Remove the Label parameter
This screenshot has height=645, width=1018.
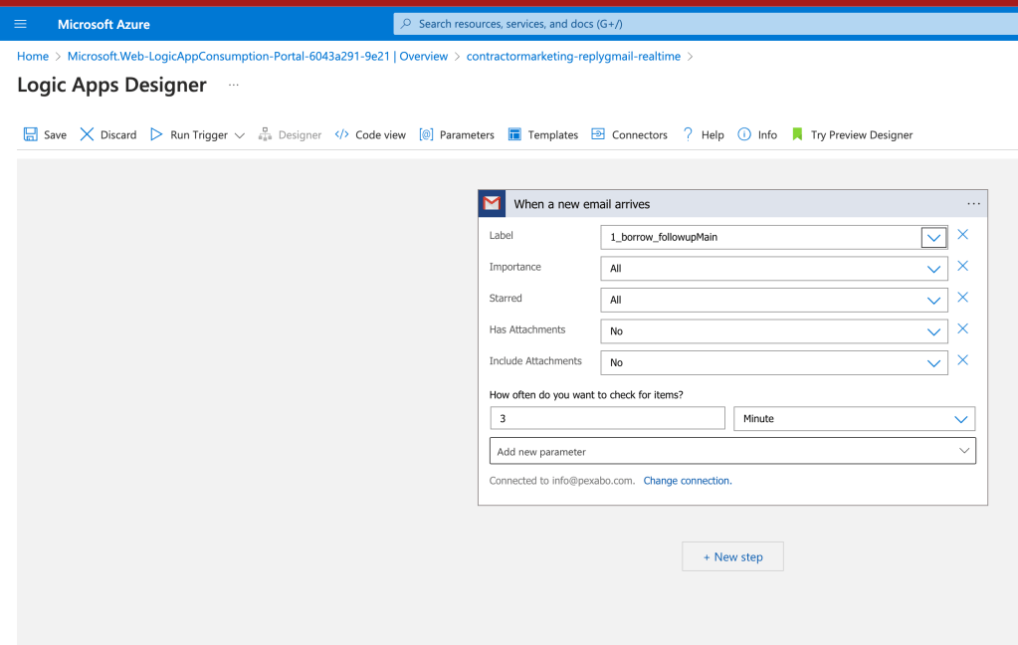pyautogui.click(x=963, y=235)
